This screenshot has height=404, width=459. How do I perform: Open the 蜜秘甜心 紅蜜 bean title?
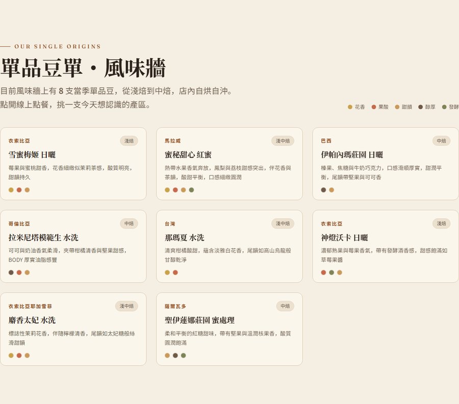click(188, 155)
